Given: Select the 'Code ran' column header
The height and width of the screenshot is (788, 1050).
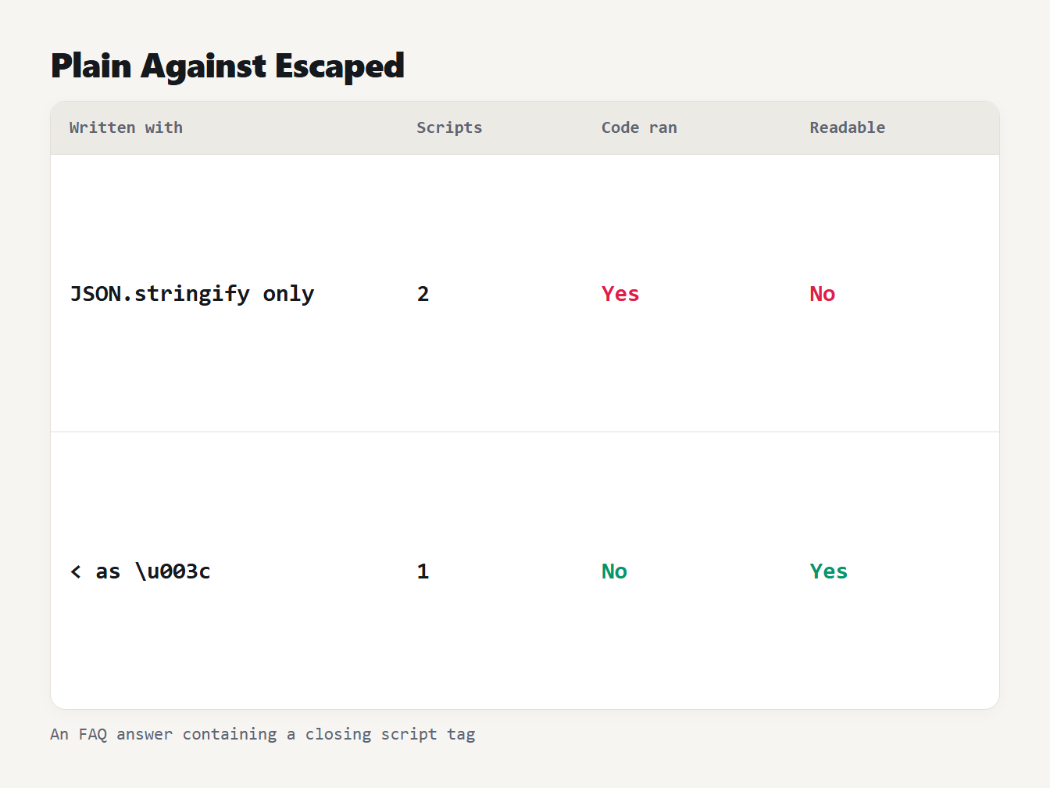Looking at the screenshot, I should coord(639,127).
